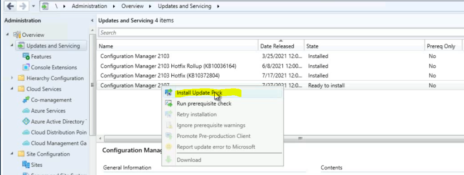The image size is (464, 175).
Task: Click the Run prerequisite check menu icon
Action: 169,103
